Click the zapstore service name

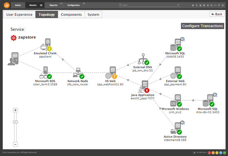click(27, 37)
